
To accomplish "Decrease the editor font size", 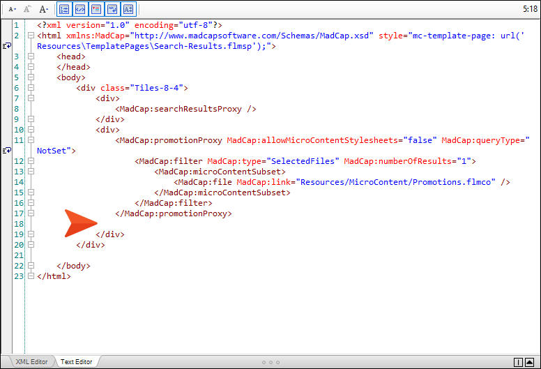I will [12, 9].
